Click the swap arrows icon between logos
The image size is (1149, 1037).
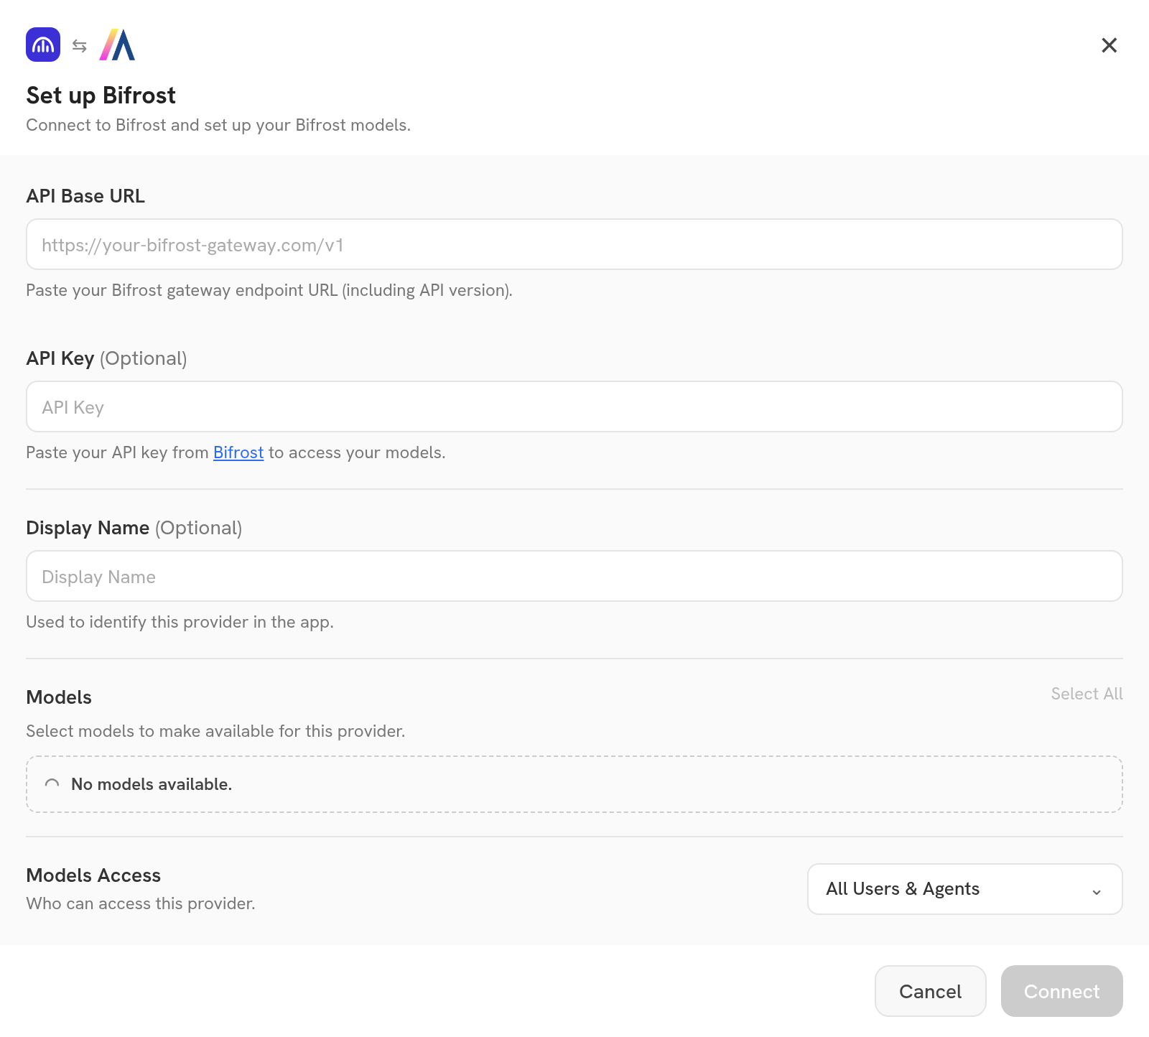[80, 46]
